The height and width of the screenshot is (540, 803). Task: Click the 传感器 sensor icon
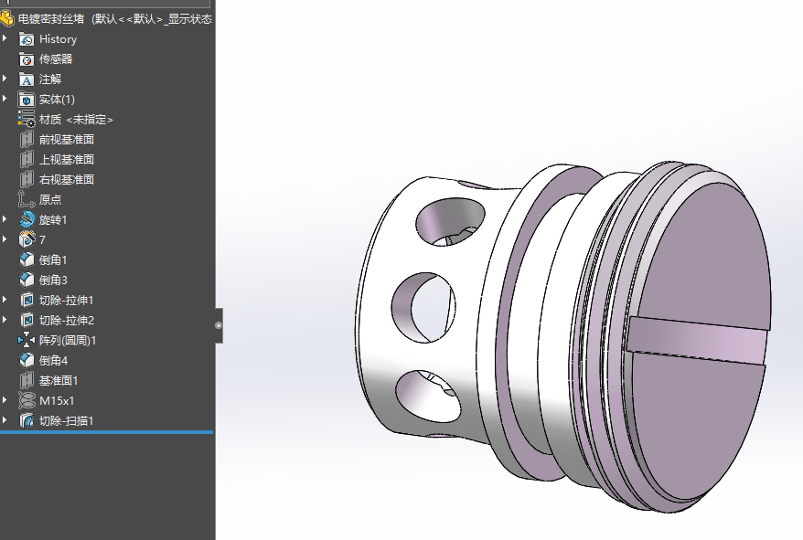27,59
